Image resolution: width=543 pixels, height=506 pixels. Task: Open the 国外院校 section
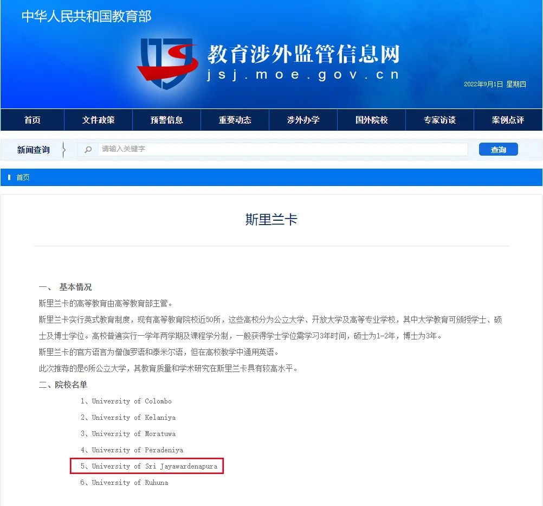[371, 119]
